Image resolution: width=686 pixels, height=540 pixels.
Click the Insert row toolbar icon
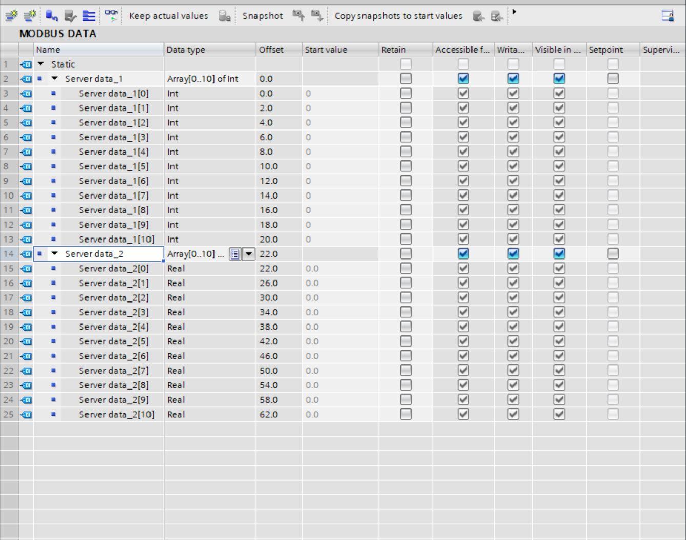[x=11, y=16]
